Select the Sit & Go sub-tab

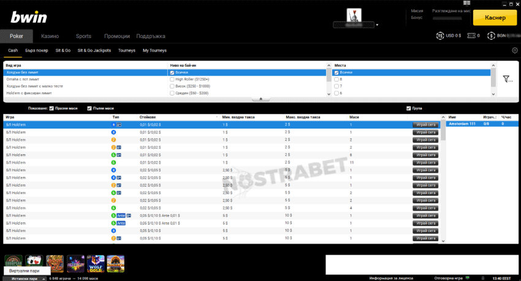63,50
